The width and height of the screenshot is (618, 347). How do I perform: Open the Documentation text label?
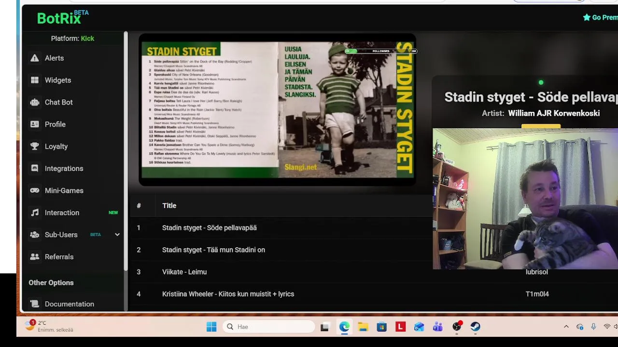tap(70, 304)
